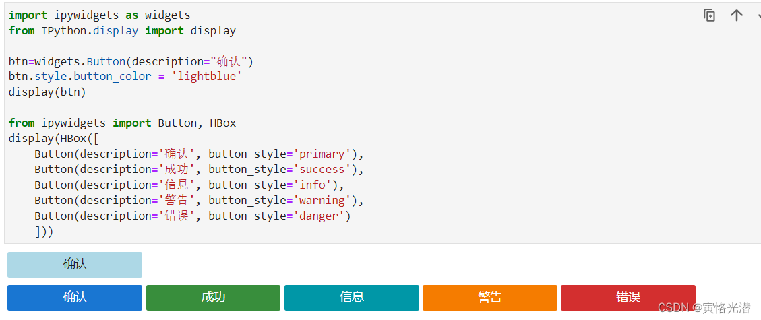Click the teal 信息 button
The width and height of the screenshot is (761, 320).
(351, 298)
